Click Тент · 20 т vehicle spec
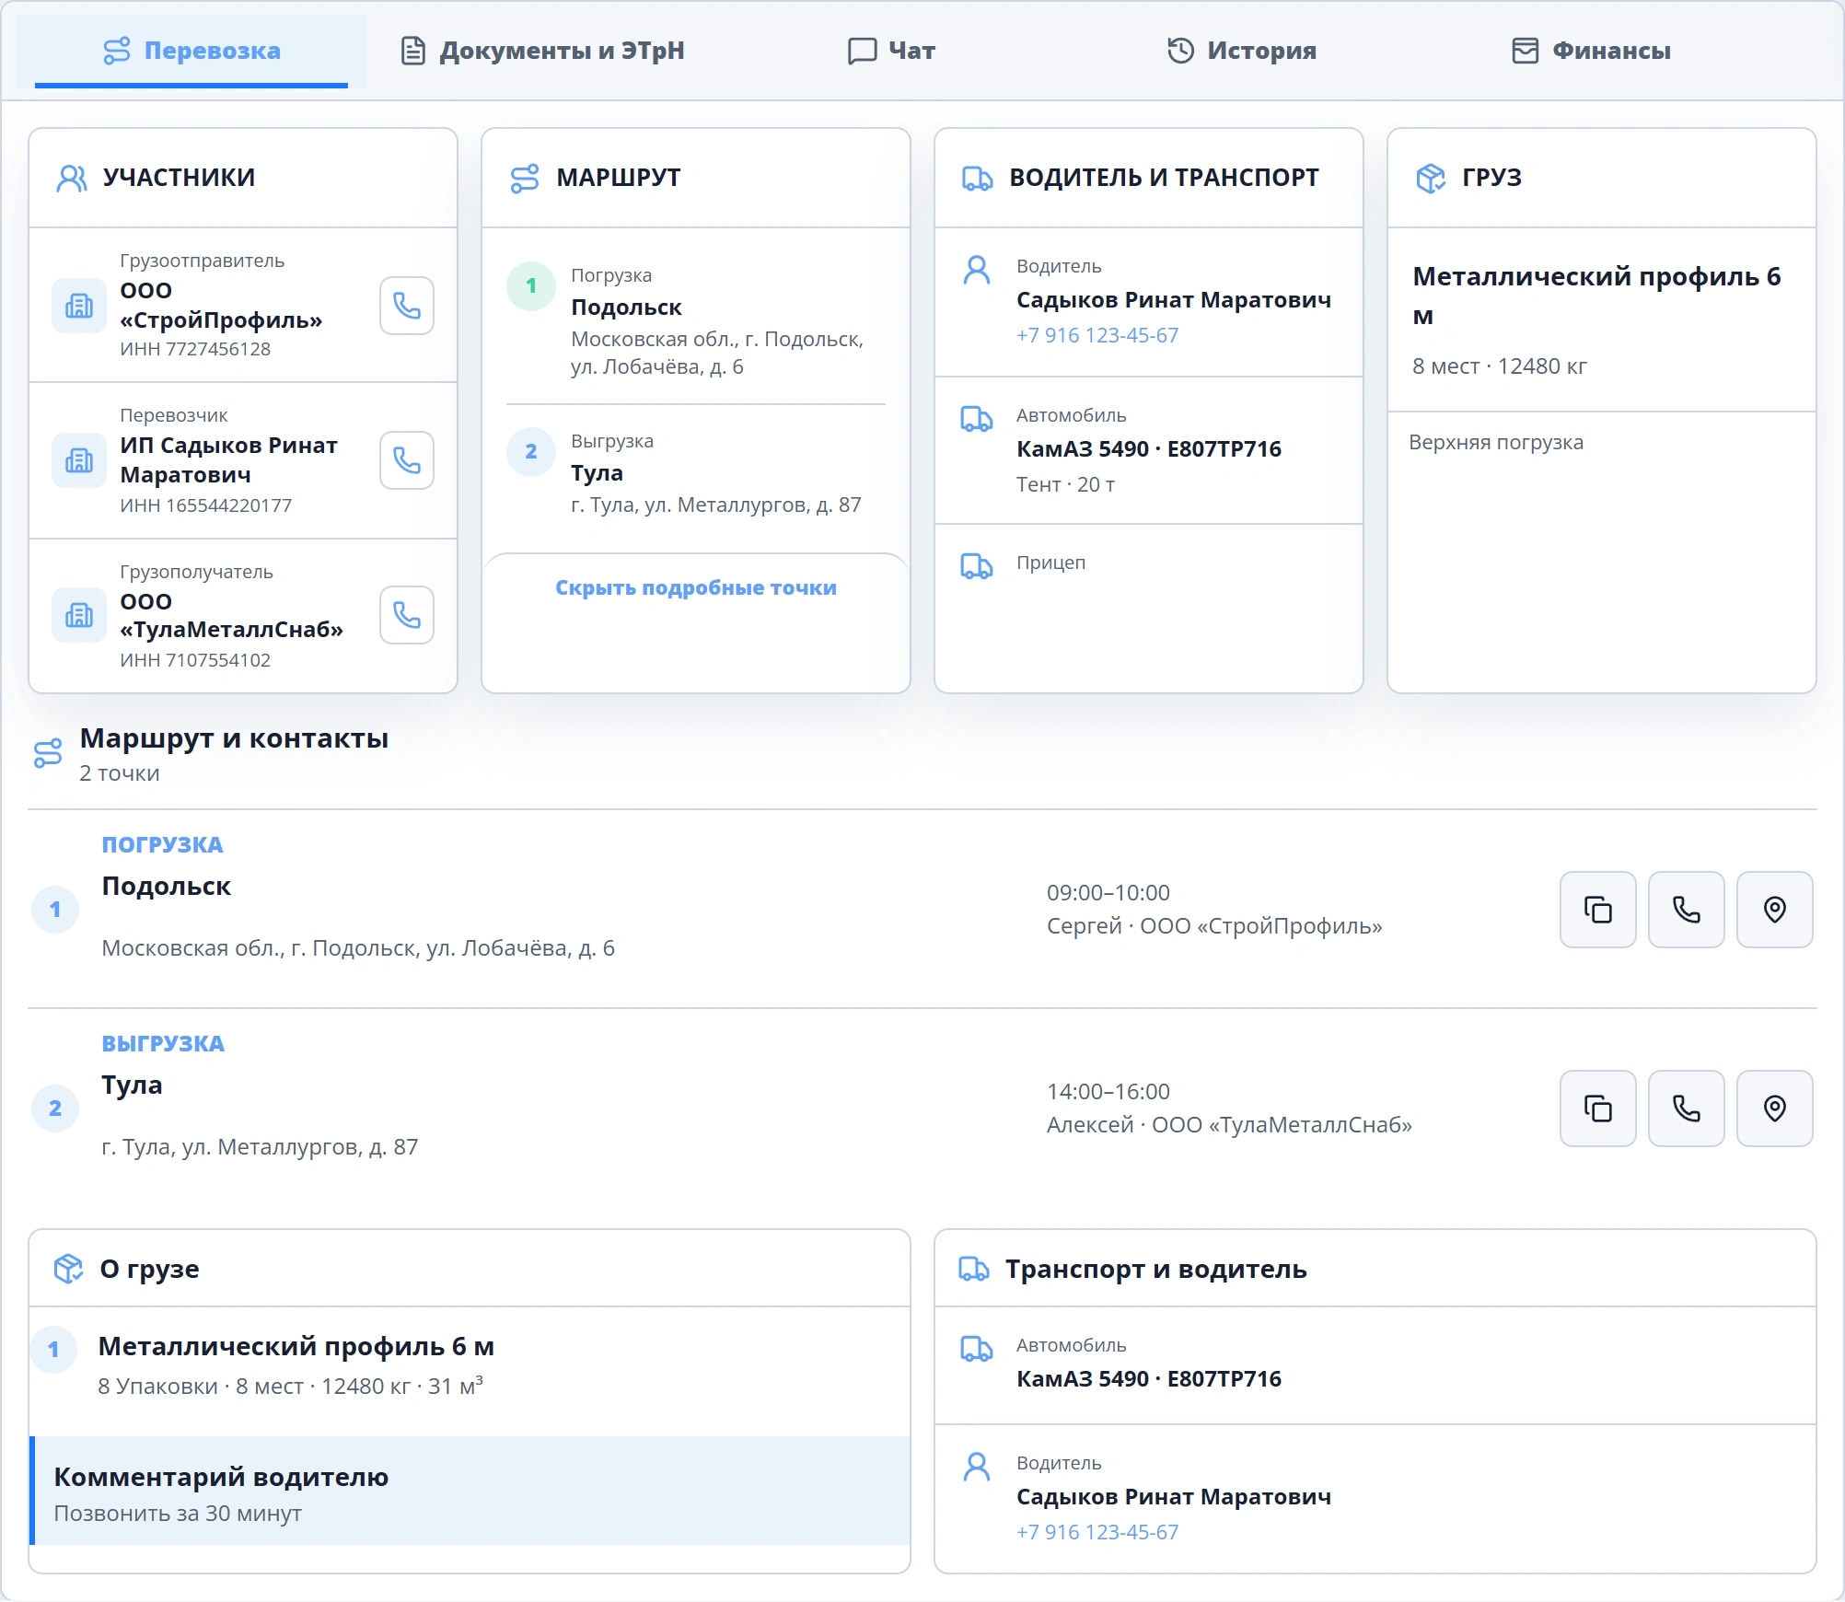The image size is (1845, 1602). coord(1066,484)
